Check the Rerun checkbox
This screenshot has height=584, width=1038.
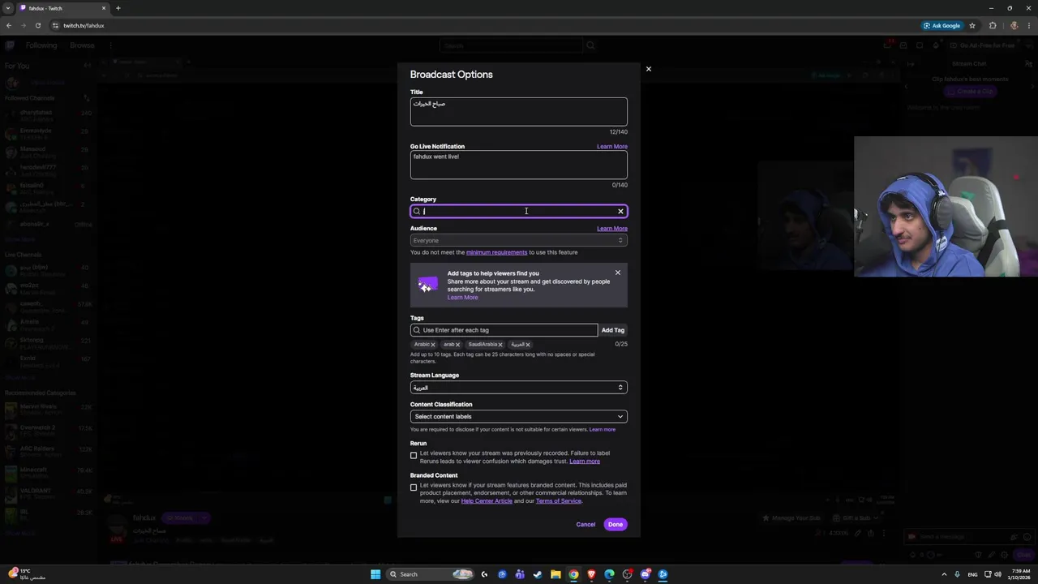click(414, 455)
